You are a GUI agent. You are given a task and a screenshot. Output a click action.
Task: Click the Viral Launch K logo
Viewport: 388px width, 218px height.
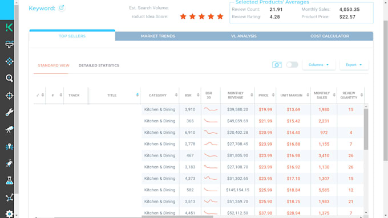click(x=9, y=27)
